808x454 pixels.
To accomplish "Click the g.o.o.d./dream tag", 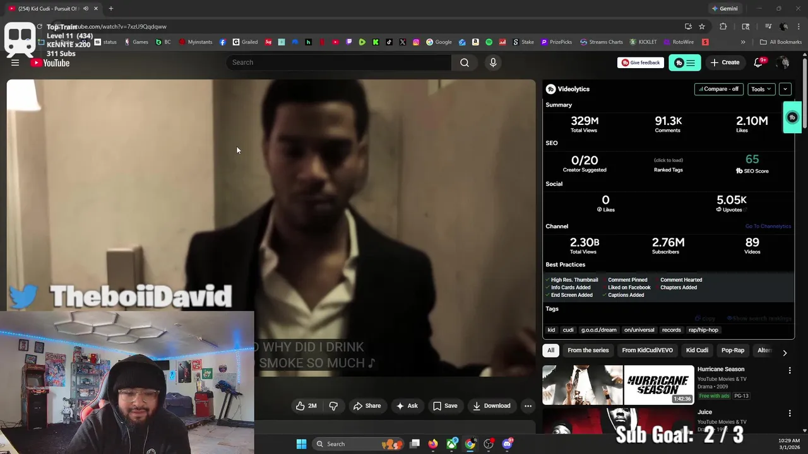I will [598, 330].
